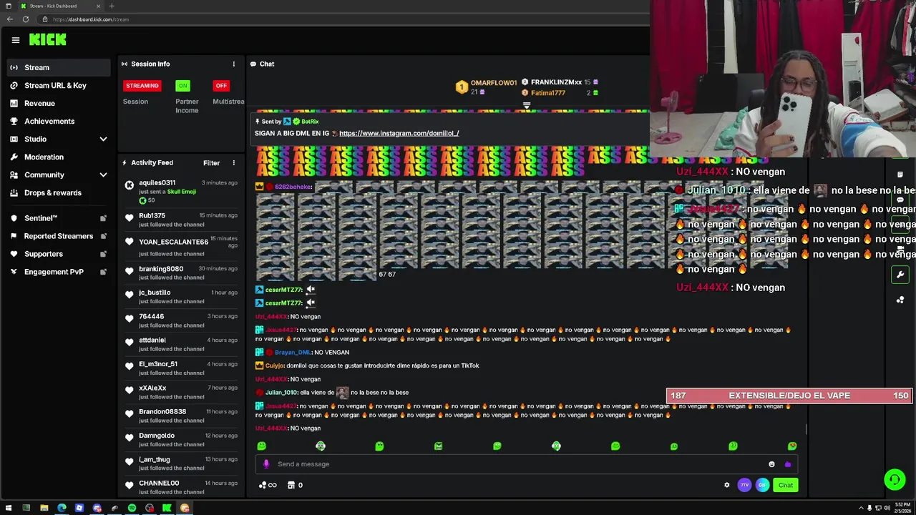Image resolution: width=916 pixels, height=515 pixels.
Task: Click username FRANKLINZMxx in leaderboard
Action: (x=556, y=82)
